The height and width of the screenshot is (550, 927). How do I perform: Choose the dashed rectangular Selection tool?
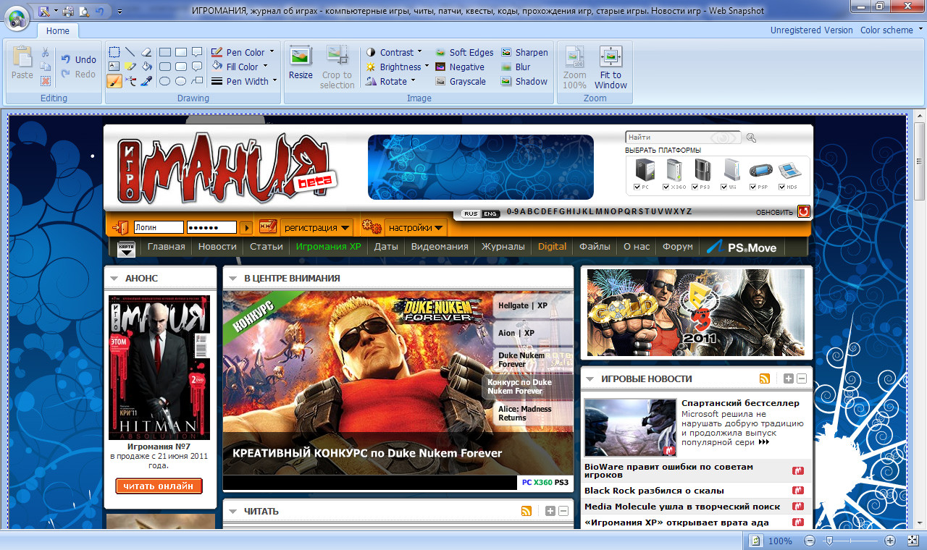click(x=114, y=52)
